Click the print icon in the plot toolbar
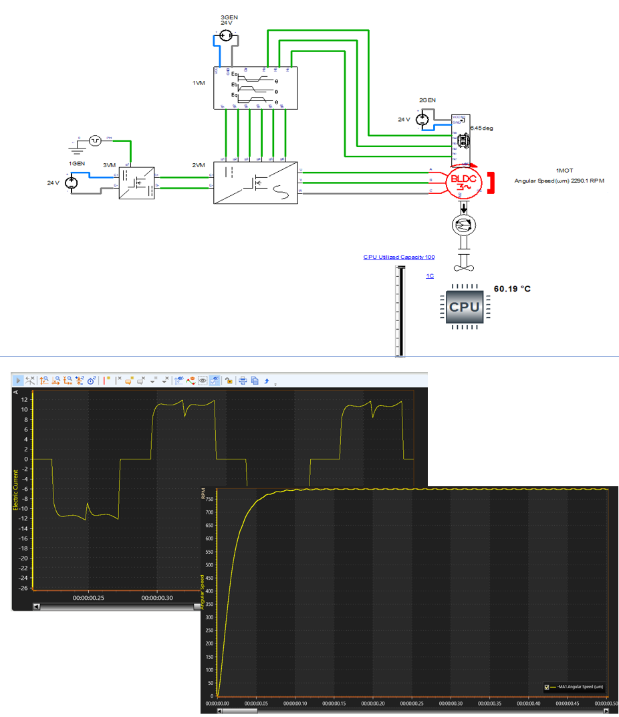This screenshot has height=717, width=619. (x=243, y=380)
